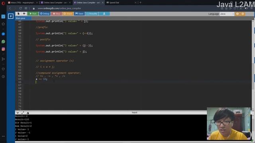Click the comment '// i = a = j;'

pos(45,67)
